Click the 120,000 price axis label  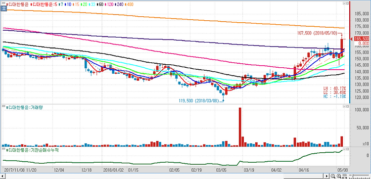[362, 97]
